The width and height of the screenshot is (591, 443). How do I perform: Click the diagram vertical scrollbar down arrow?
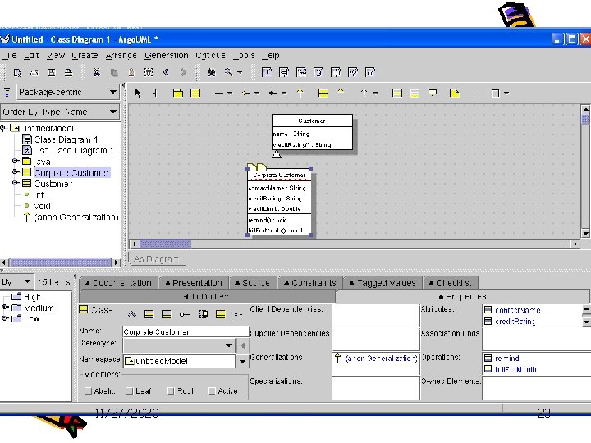tap(585, 233)
